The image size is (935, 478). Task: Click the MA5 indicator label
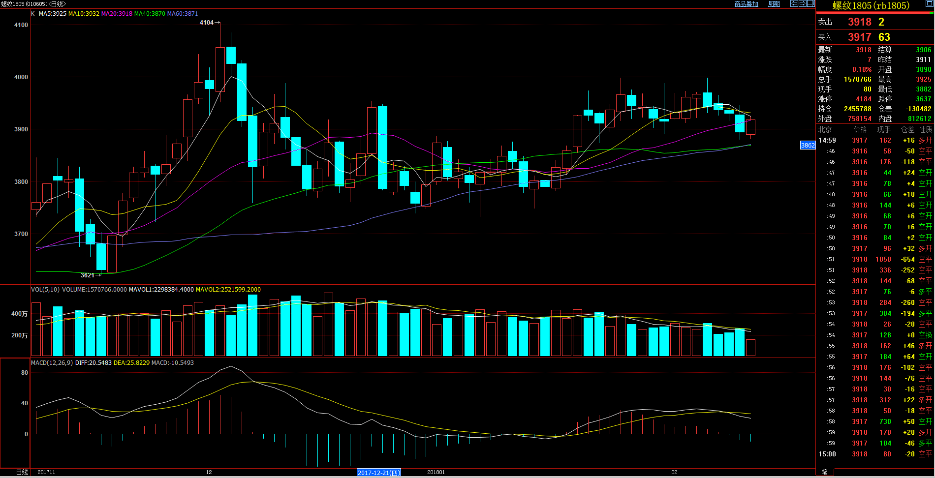pos(52,14)
